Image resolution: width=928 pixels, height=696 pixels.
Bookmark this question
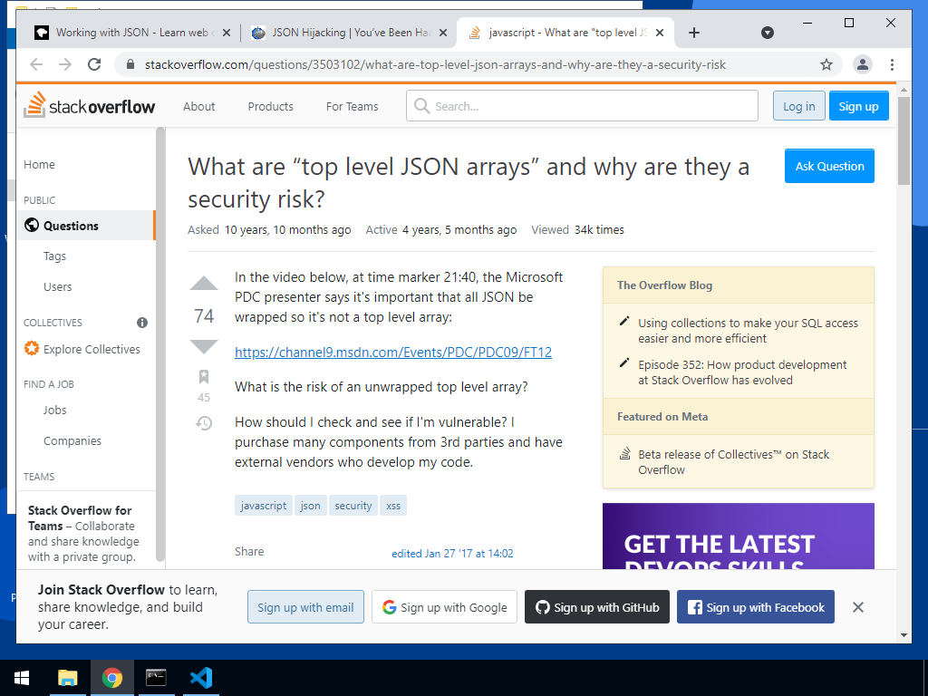pyautogui.click(x=204, y=377)
